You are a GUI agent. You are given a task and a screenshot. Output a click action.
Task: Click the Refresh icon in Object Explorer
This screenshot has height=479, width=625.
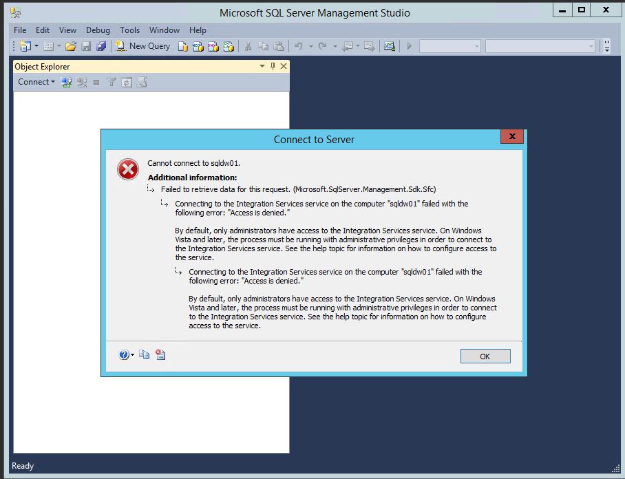pyautogui.click(x=127, y=83)
